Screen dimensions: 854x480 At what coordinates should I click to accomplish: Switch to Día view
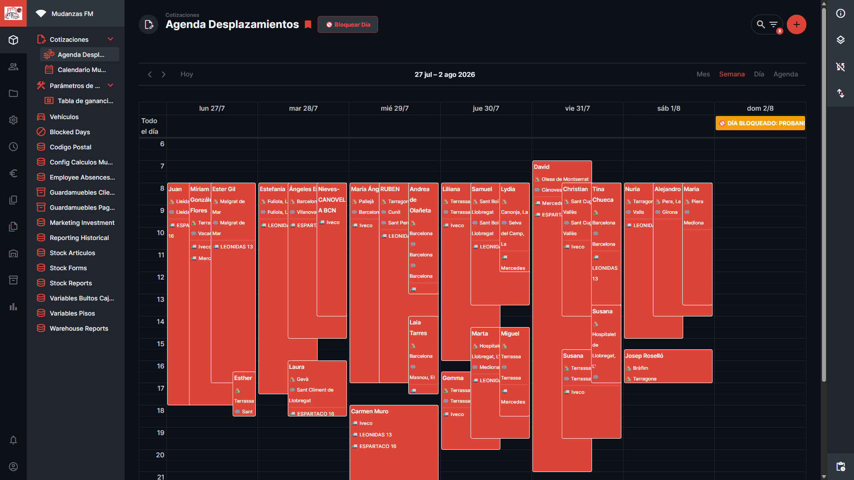[759, 74]
